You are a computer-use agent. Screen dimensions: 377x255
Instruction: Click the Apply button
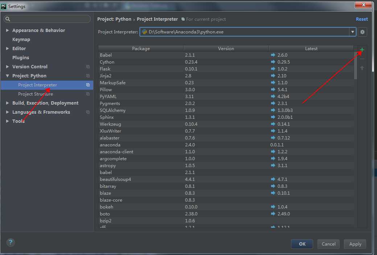(x=355, y=244)
